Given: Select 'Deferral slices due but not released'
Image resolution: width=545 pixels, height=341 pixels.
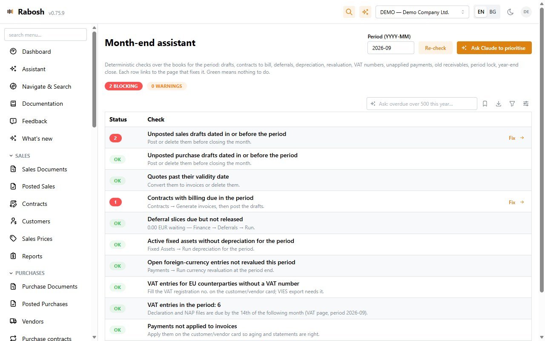Looking at the screenshot, I should 318,223.
